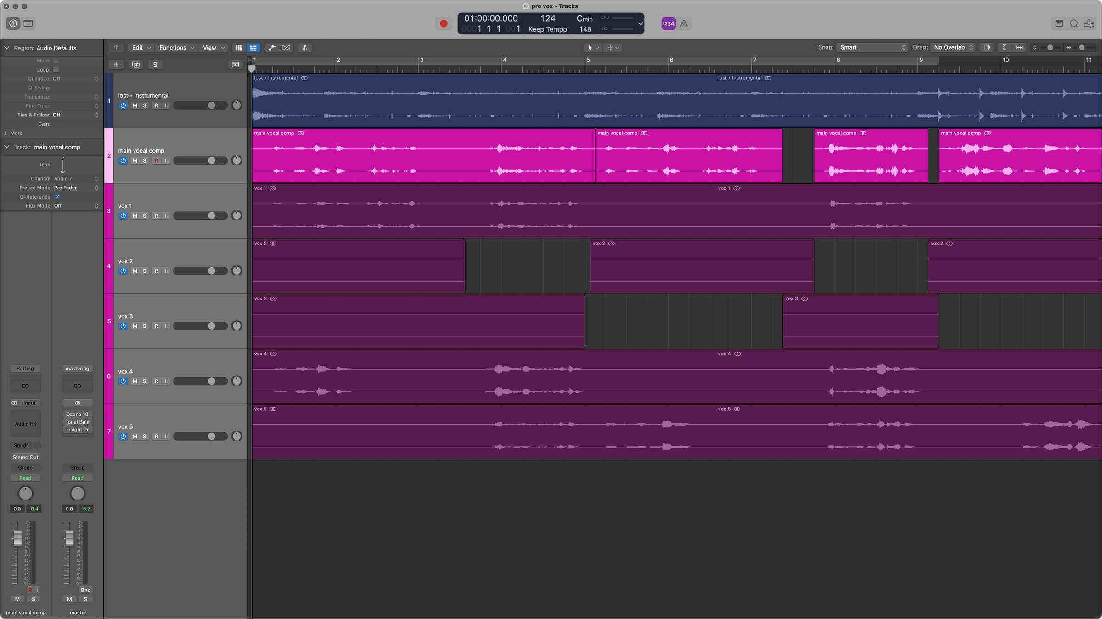Click the mastering setting button

77,369
